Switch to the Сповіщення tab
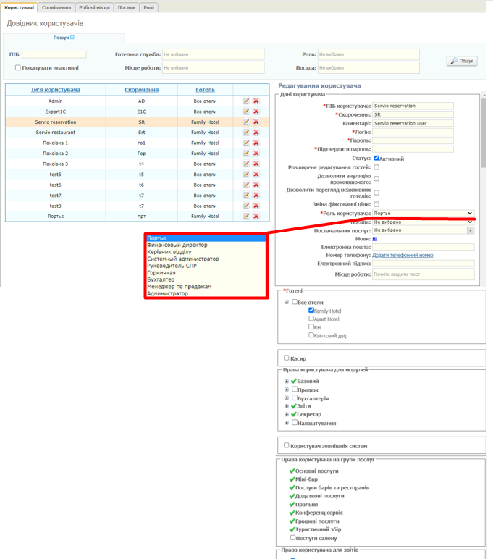Viewport: 493px width, 559px height. point(56,7)
